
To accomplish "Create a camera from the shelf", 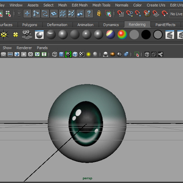I will click(27, 35).
